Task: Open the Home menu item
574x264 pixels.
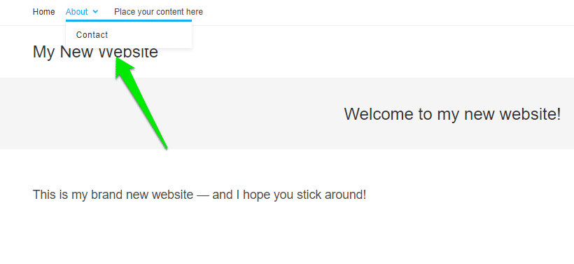Action: (44, 12)
